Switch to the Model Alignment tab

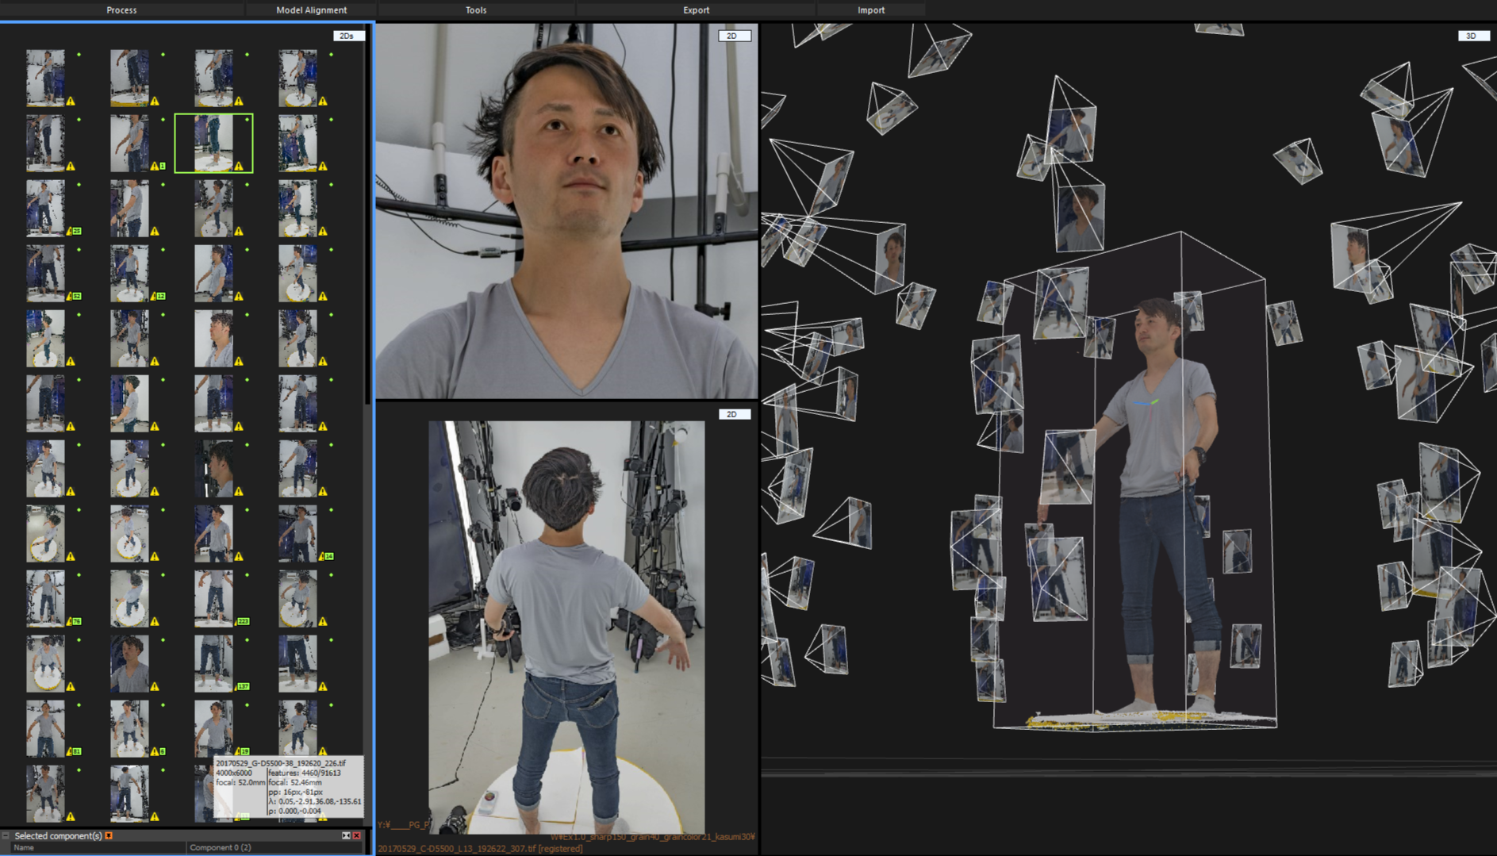[x=310, y=10]
